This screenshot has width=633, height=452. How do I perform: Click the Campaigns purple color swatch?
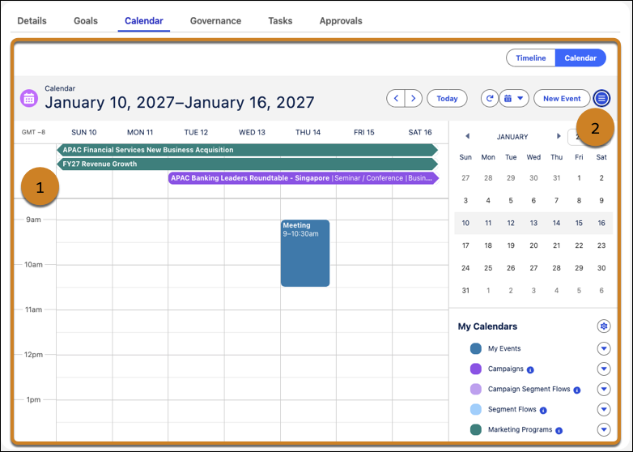tap(476, 369)
